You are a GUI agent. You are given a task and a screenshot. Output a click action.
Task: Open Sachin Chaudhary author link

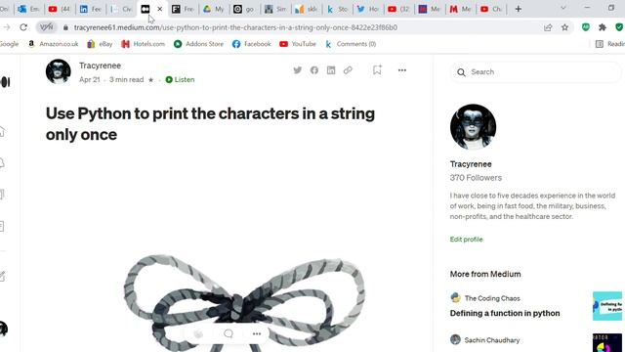tap(492, 340)
